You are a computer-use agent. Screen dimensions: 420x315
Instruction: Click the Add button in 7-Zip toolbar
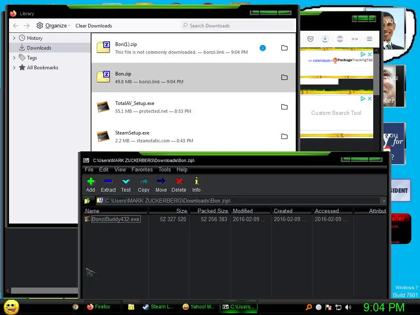point(91,185)
